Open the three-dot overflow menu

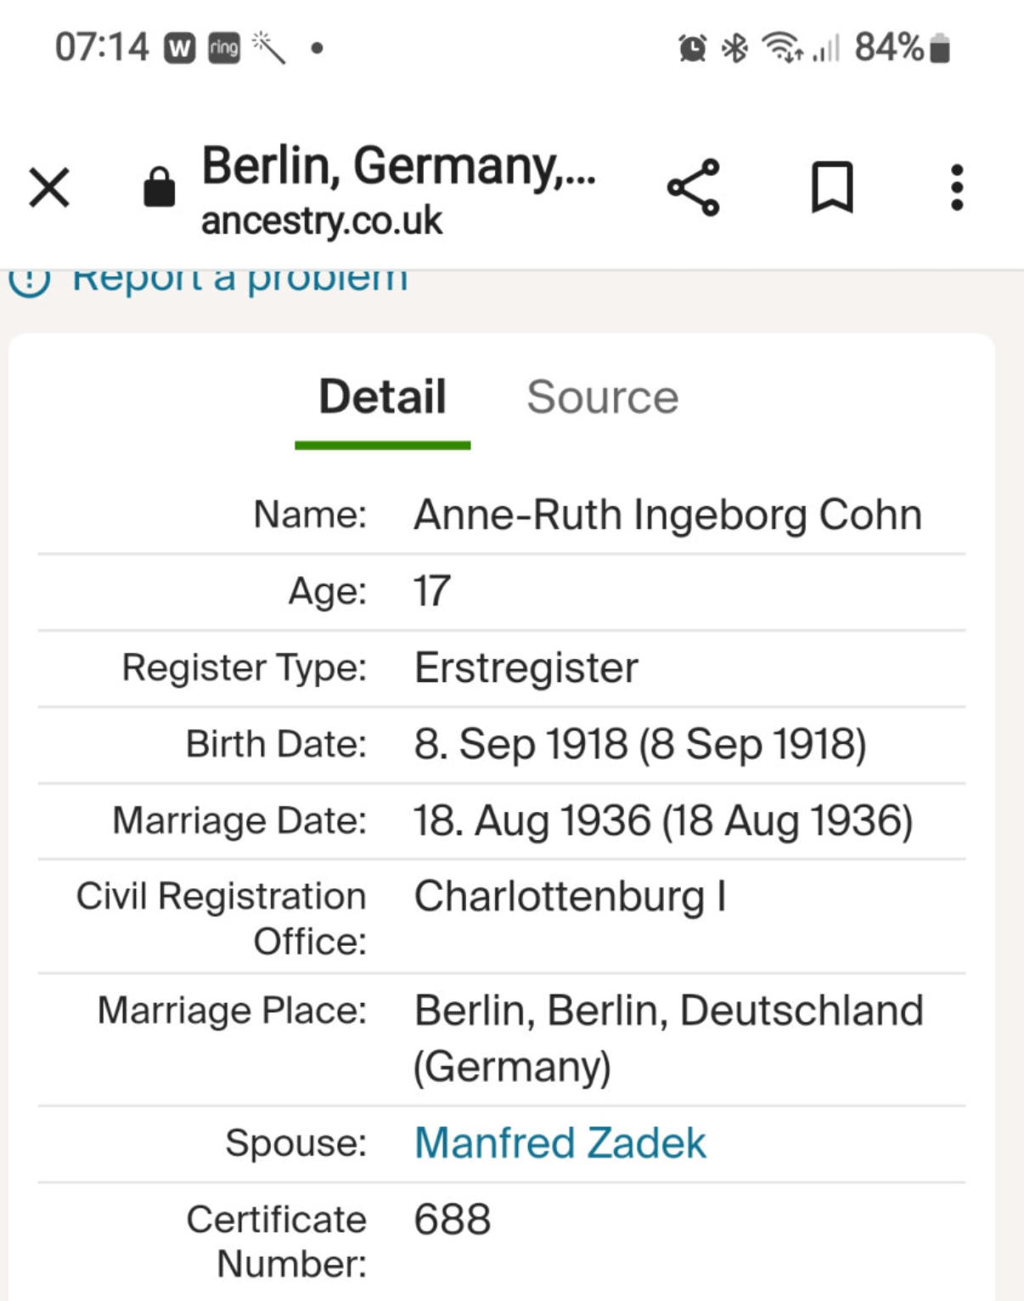coord(957,187)
